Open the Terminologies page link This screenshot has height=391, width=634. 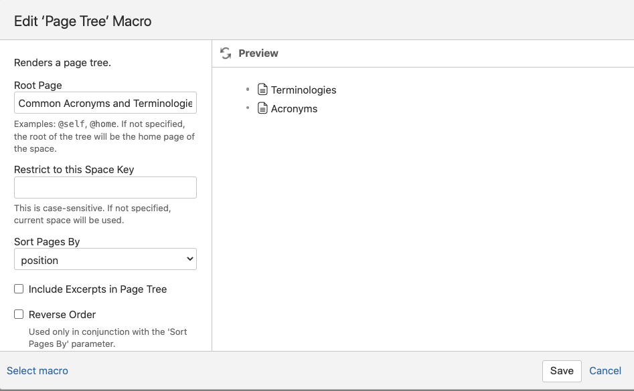[x=303, y=90]
